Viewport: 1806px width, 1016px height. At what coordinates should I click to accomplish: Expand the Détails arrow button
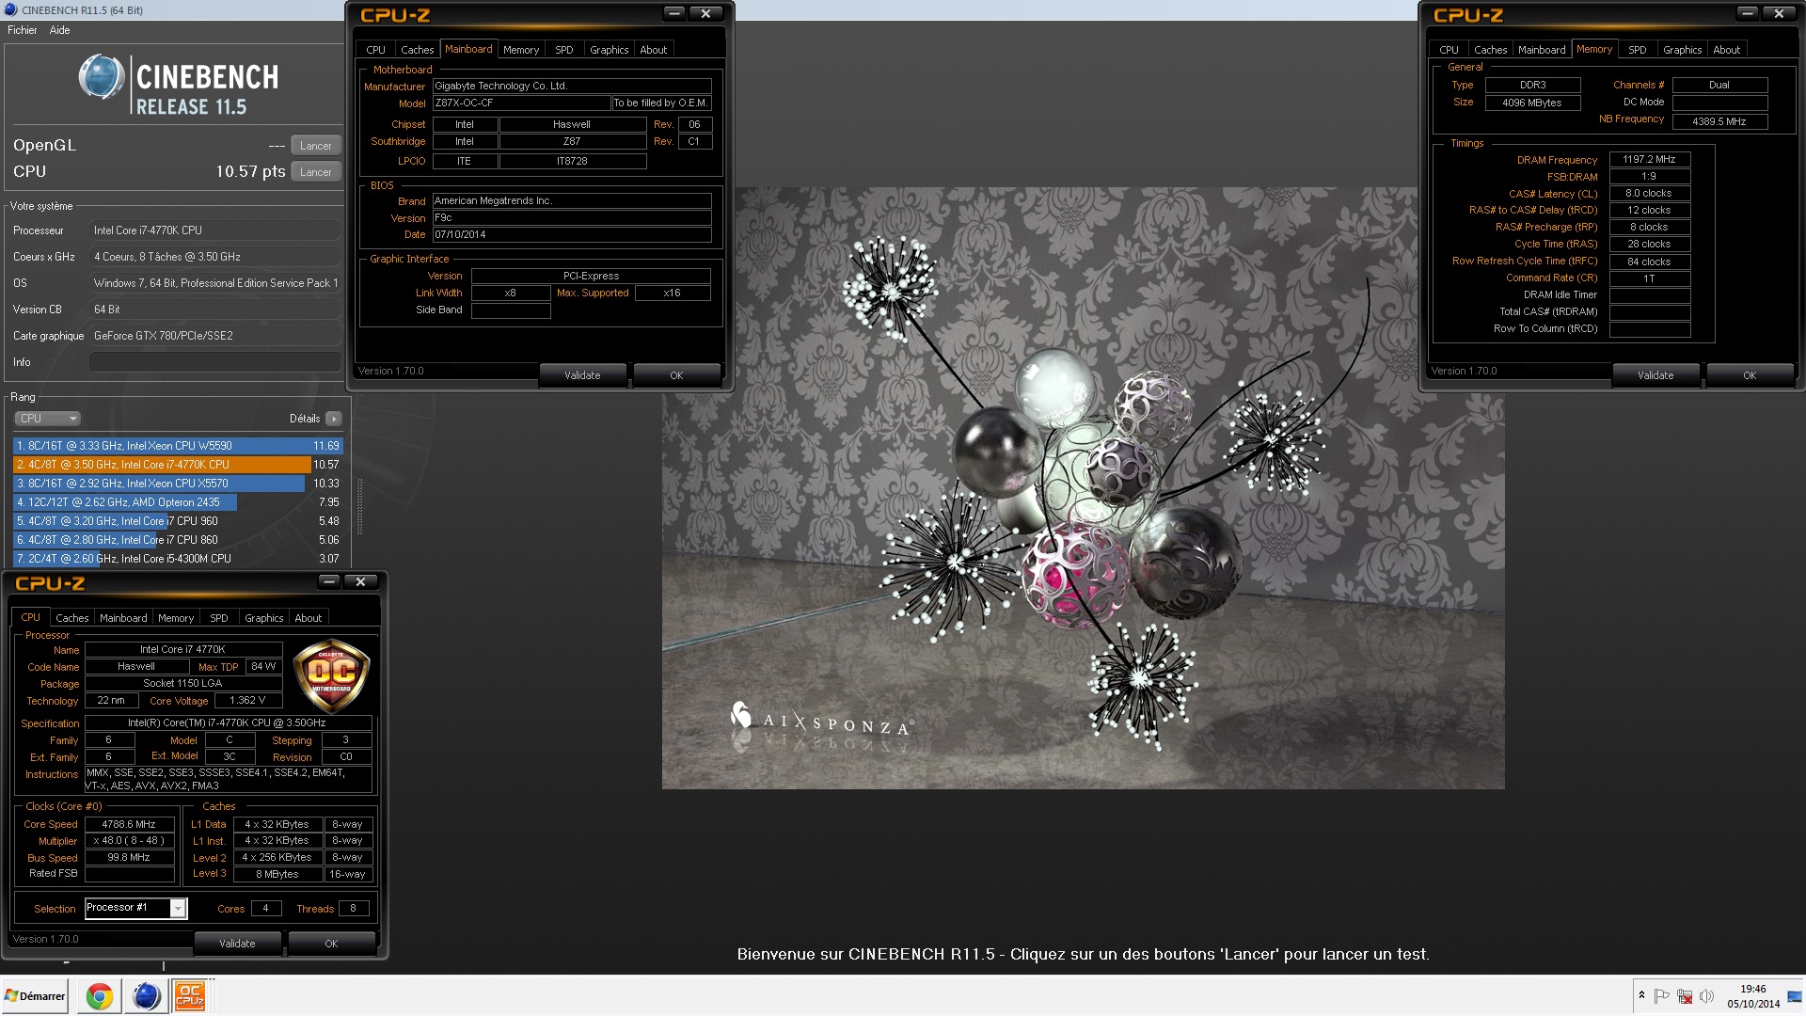[334, 419]
